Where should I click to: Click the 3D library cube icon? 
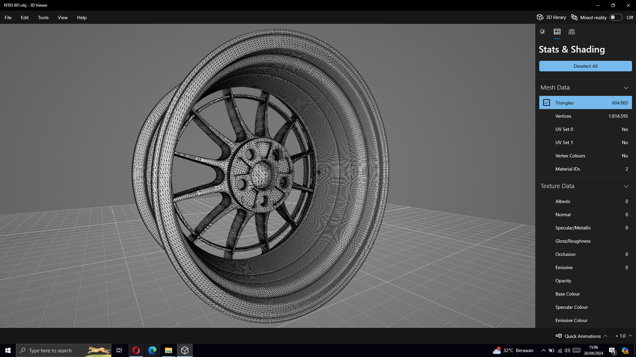(540, 17)
